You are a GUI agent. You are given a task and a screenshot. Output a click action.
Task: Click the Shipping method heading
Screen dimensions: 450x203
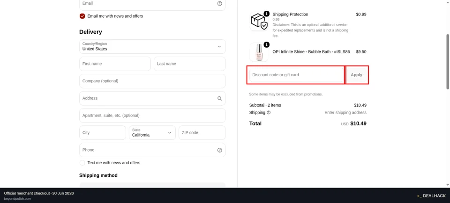click(x=98, y=175)
